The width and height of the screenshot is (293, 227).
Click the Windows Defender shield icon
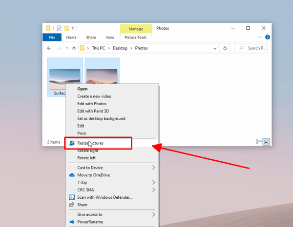coord(72,197)
